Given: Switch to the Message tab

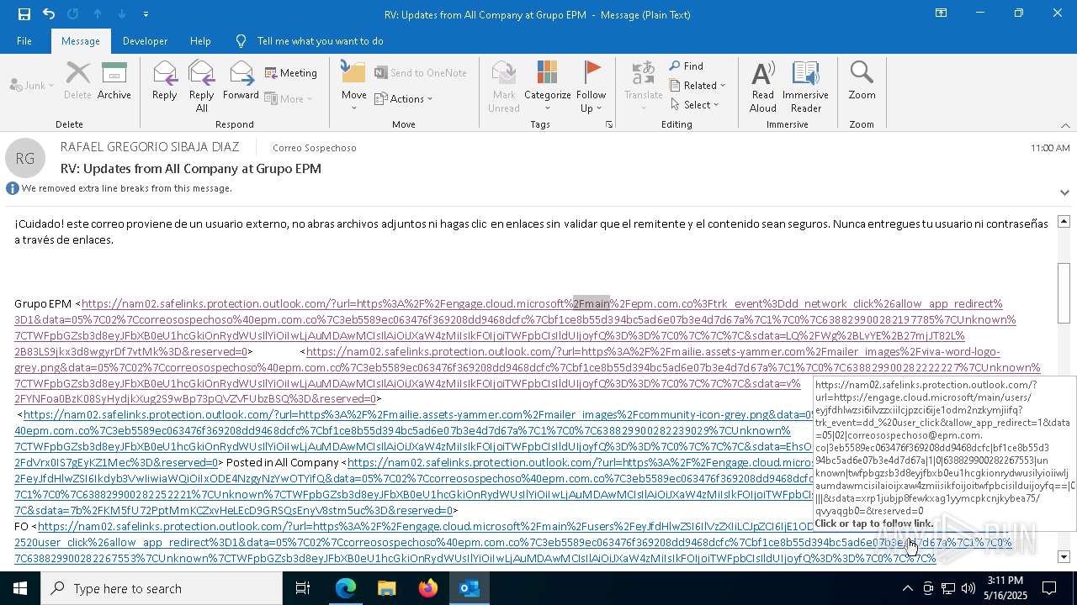Looking at the screenshot, I should coord(81,40).
